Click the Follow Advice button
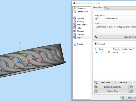The height and width of the screenshot is (102, 136). tap(128, 98)
